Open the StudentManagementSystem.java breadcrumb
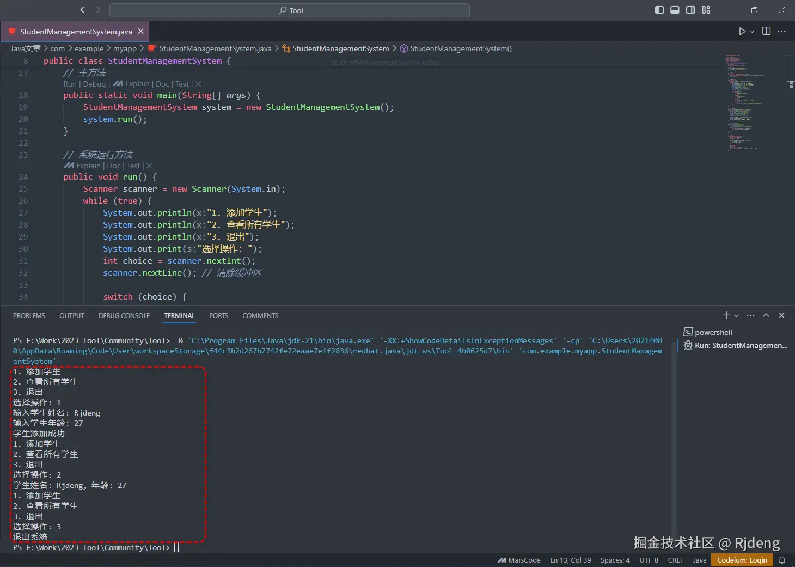 pos(210,48)
